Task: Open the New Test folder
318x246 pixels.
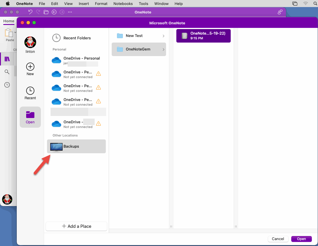Action: [139, 36]
